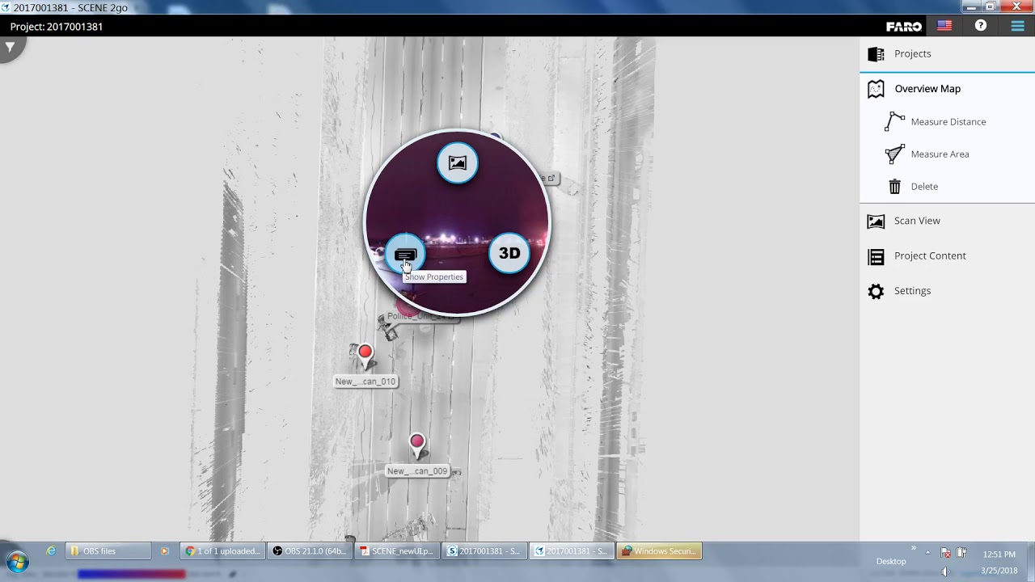Click the New_..can_010 label
Viewport: 1035px width, 582px height.
[x=365, y=382]
